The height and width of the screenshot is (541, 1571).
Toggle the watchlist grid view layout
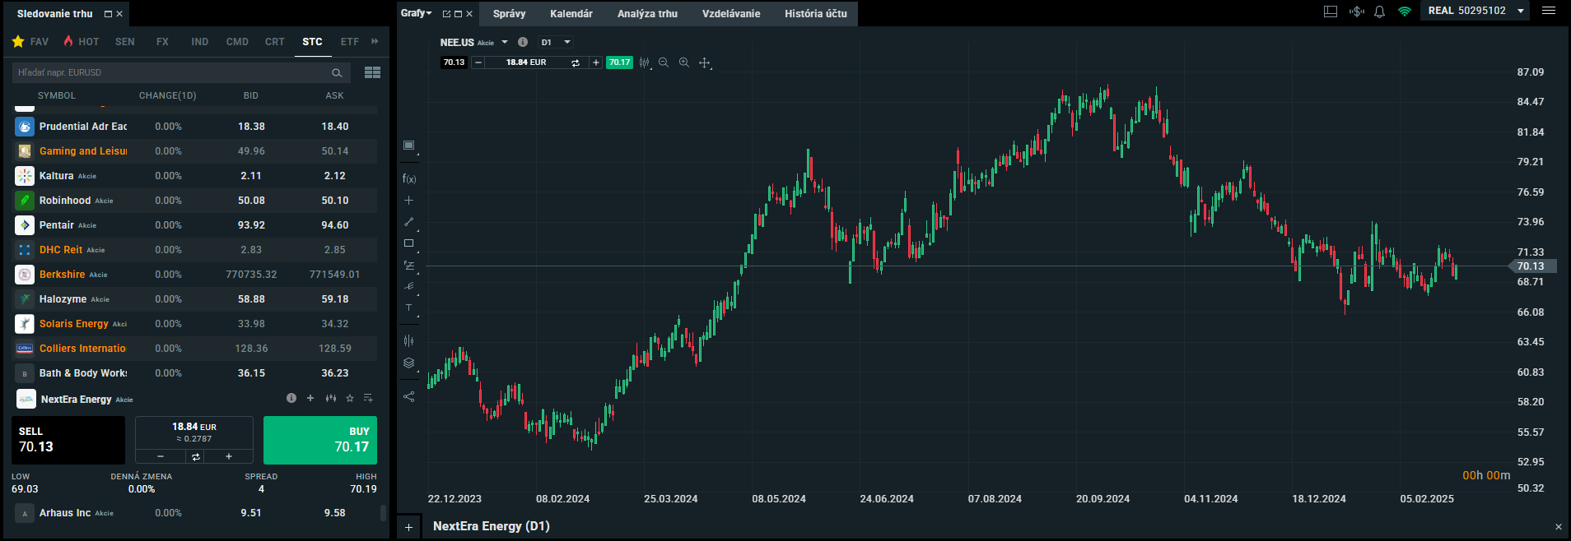click(372, 72)
